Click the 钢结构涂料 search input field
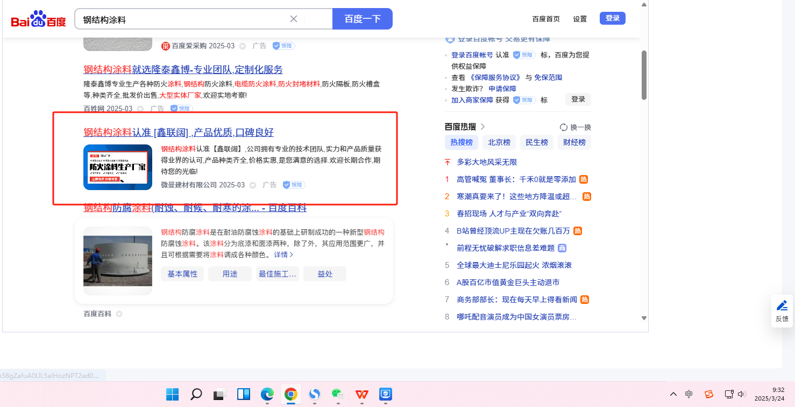This screenshot has height=407, width=795. pyautogui.click(x=183, y=19)
